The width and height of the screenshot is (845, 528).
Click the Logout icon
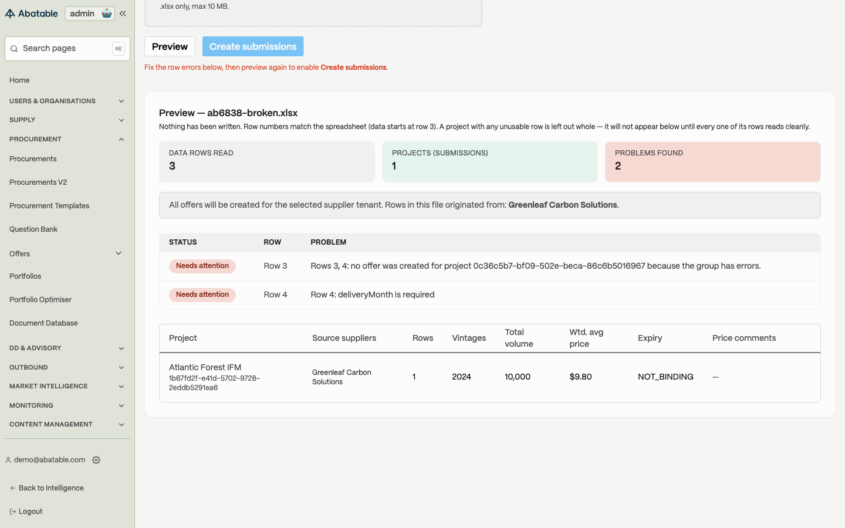pyautogui.click(x=12, y=512)
